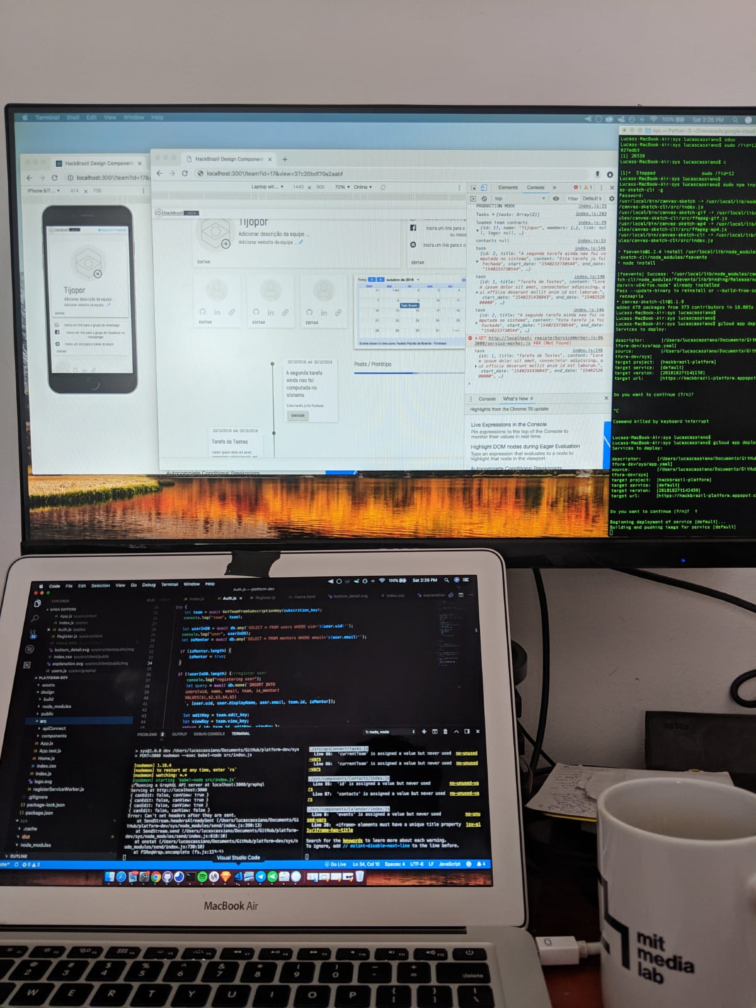Screen dimensions: 756x1008
Task: Click the Chrome icon in the MacBook dock
Action: [x=156, y=876]
